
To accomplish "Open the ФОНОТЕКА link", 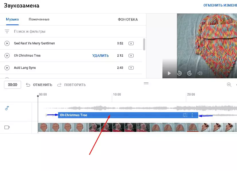I will (x=128, y=19).
